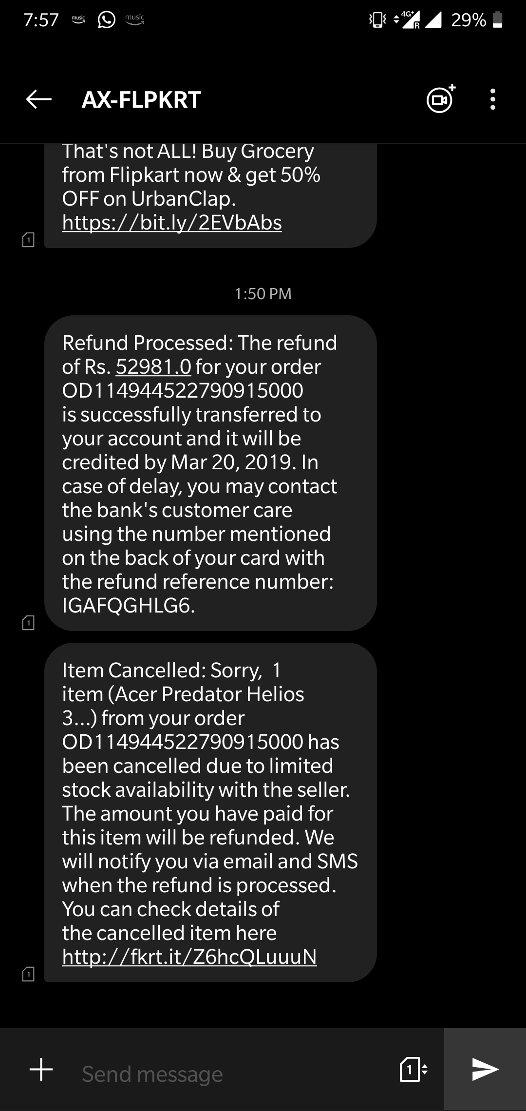Focus the Send message input field
Viewport: 526px width, 1111px height.
click(x=234, y=1074)
